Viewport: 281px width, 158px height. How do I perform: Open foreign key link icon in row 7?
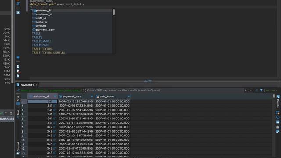click(x=54, y=127)
